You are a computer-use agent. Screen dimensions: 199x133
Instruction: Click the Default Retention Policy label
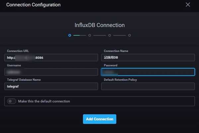pyautogui.click(x=120, y=80)
